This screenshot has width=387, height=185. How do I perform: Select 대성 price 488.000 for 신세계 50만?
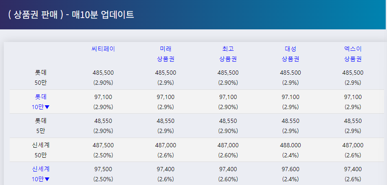pyautogui.click(x=291, y=145)
